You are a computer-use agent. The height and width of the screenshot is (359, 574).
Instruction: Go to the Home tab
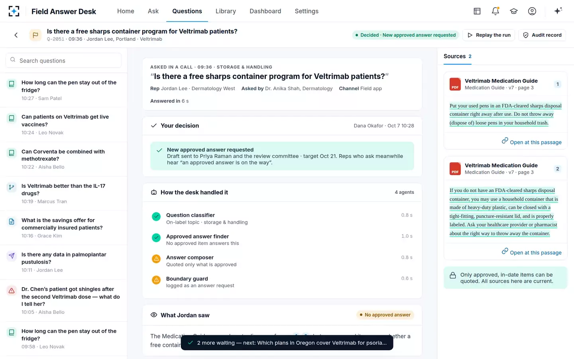tap(126, 11)
